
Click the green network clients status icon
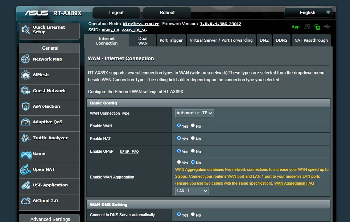tap(317, 27)
